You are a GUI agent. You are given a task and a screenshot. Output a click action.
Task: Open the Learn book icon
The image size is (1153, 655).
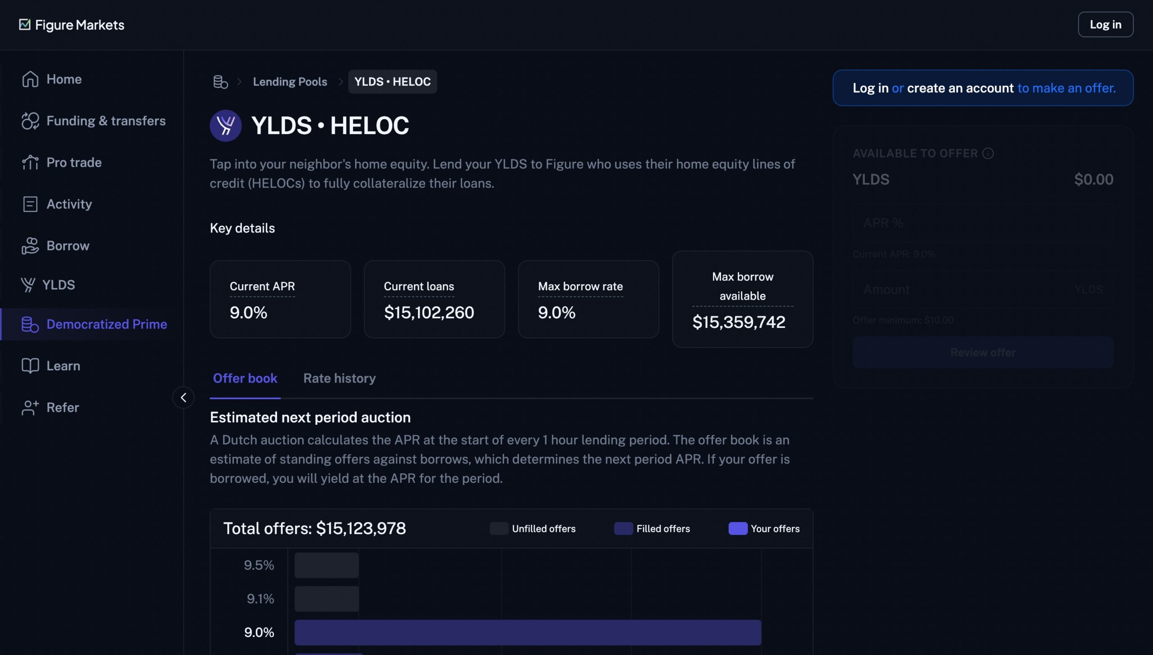click(30, 366)
